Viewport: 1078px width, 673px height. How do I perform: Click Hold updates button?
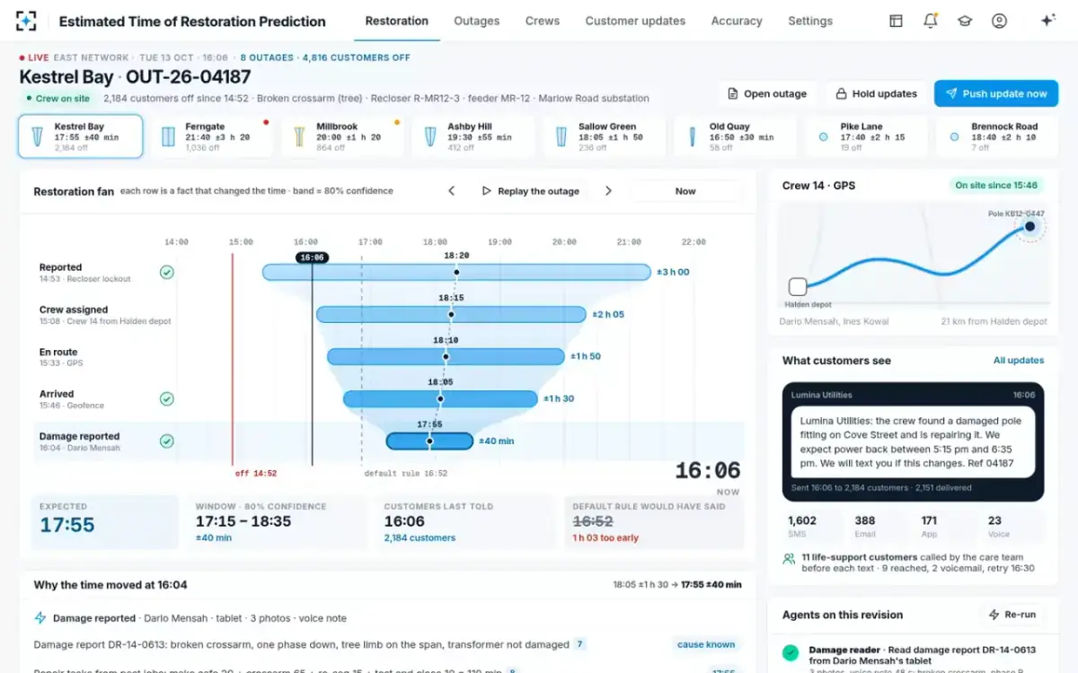click(x=876, y=93)
